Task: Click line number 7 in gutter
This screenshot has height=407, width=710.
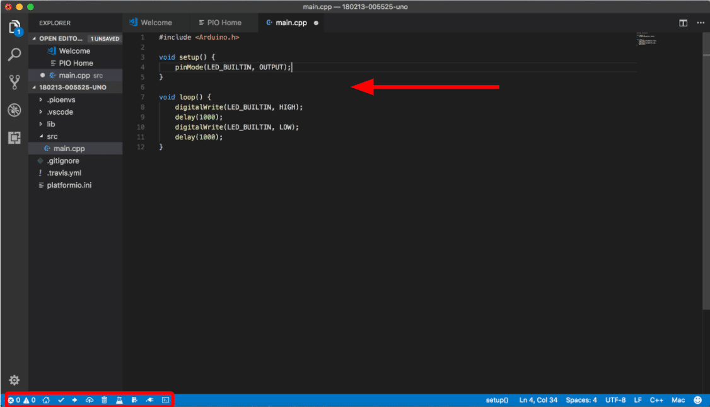Action: (143, 97)
